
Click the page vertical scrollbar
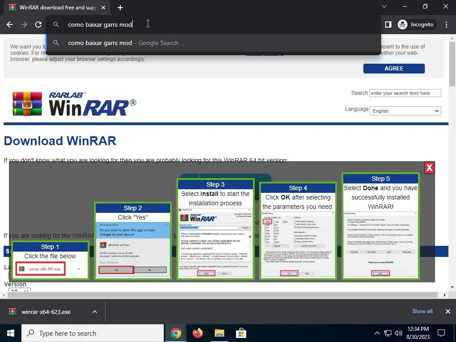pyautogui.click(x=452, y=64)
